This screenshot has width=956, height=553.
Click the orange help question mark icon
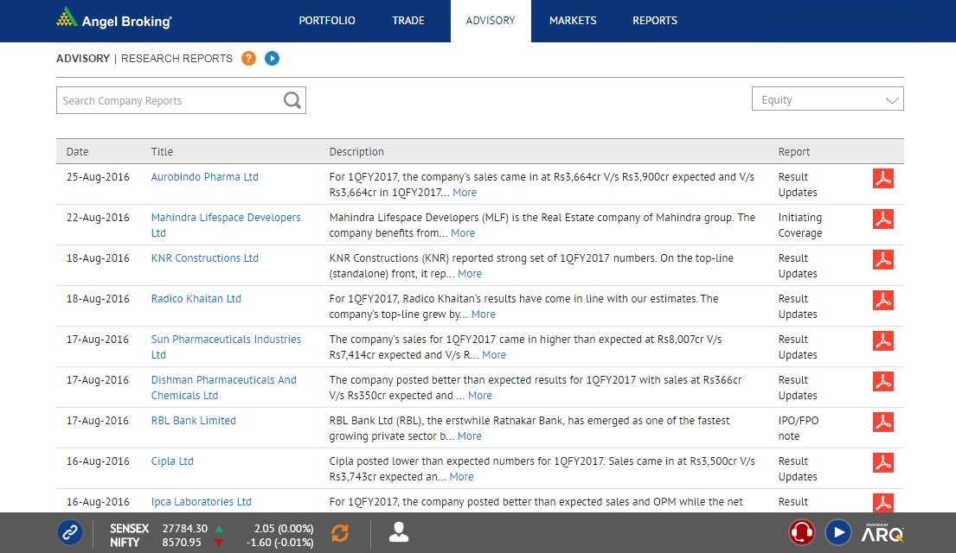(x=248, y=59)
